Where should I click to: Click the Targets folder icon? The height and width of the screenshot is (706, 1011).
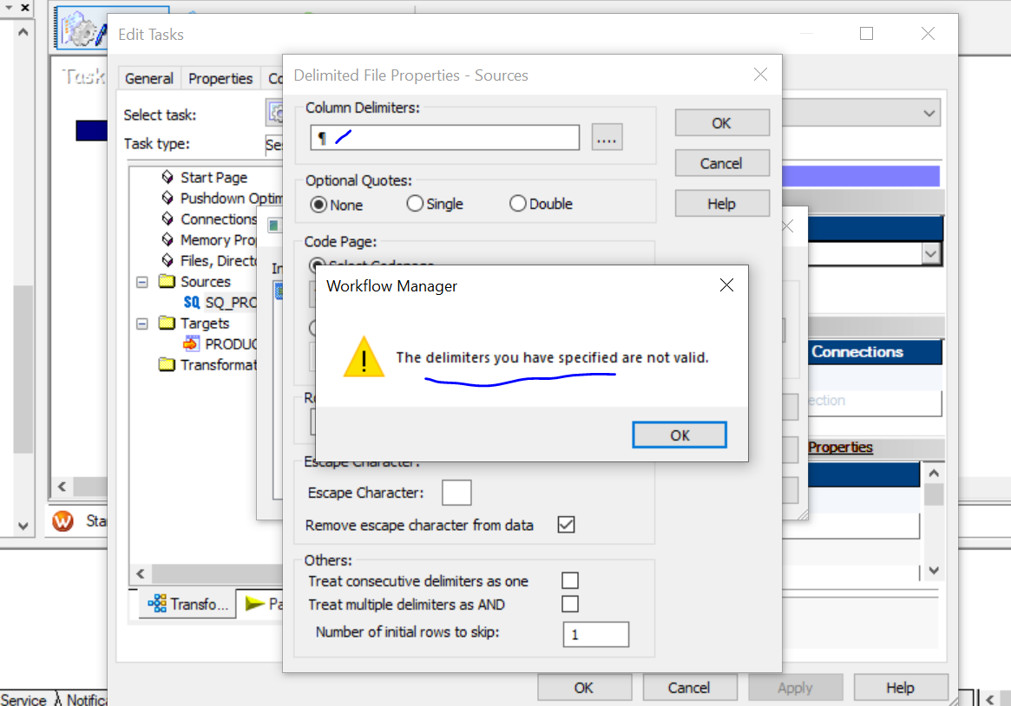click(167, 323)
